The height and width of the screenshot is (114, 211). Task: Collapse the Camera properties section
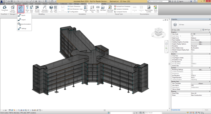click(x=210, y=68)
